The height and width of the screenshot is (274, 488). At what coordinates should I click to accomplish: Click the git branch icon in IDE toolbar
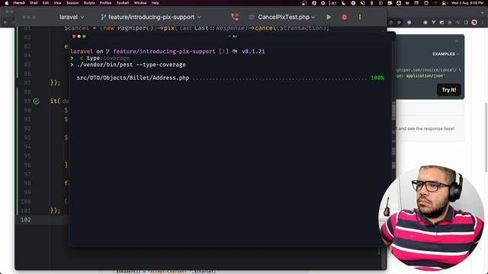tap(104, 17)
